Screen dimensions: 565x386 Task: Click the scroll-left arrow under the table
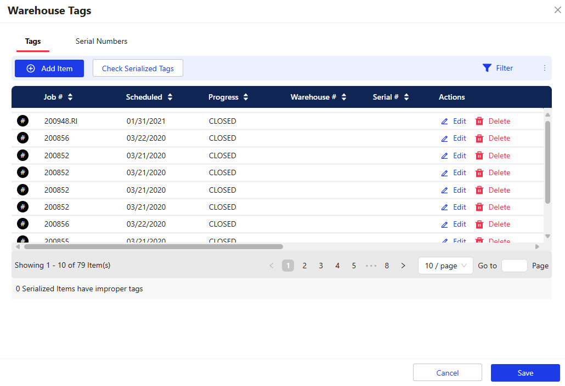point(18,247)
